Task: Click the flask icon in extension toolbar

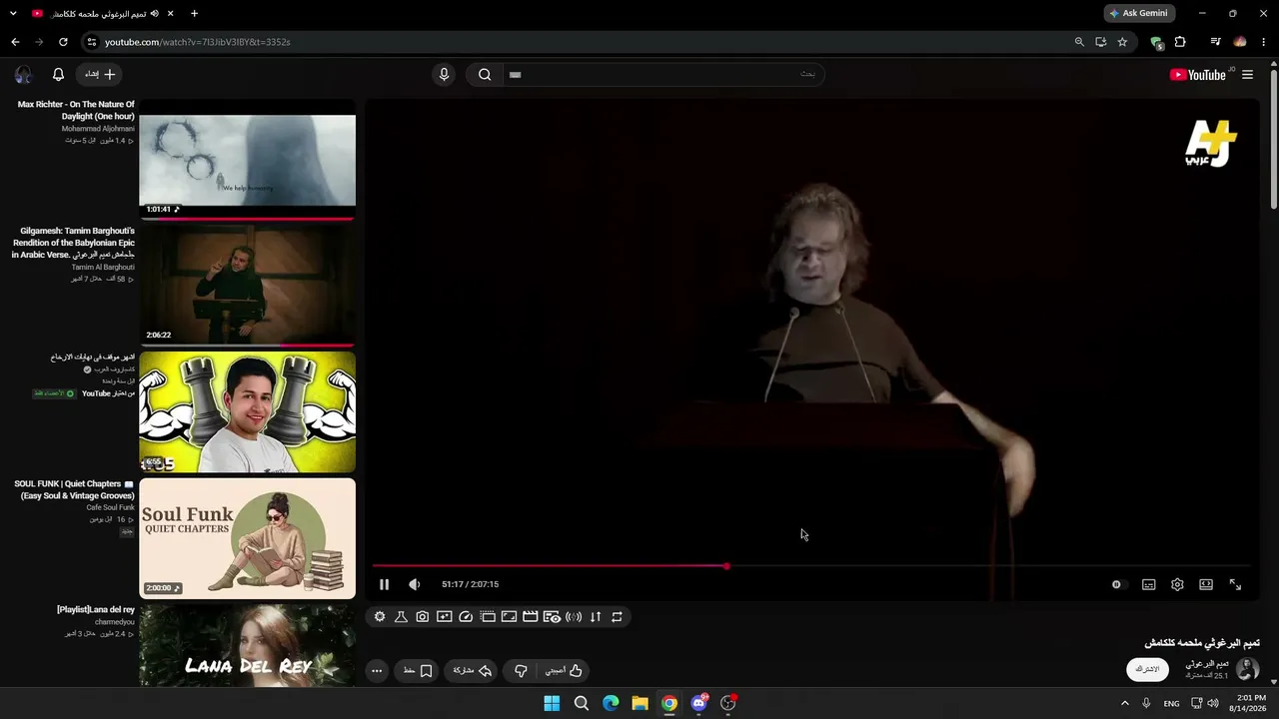Action: (401, 617)
